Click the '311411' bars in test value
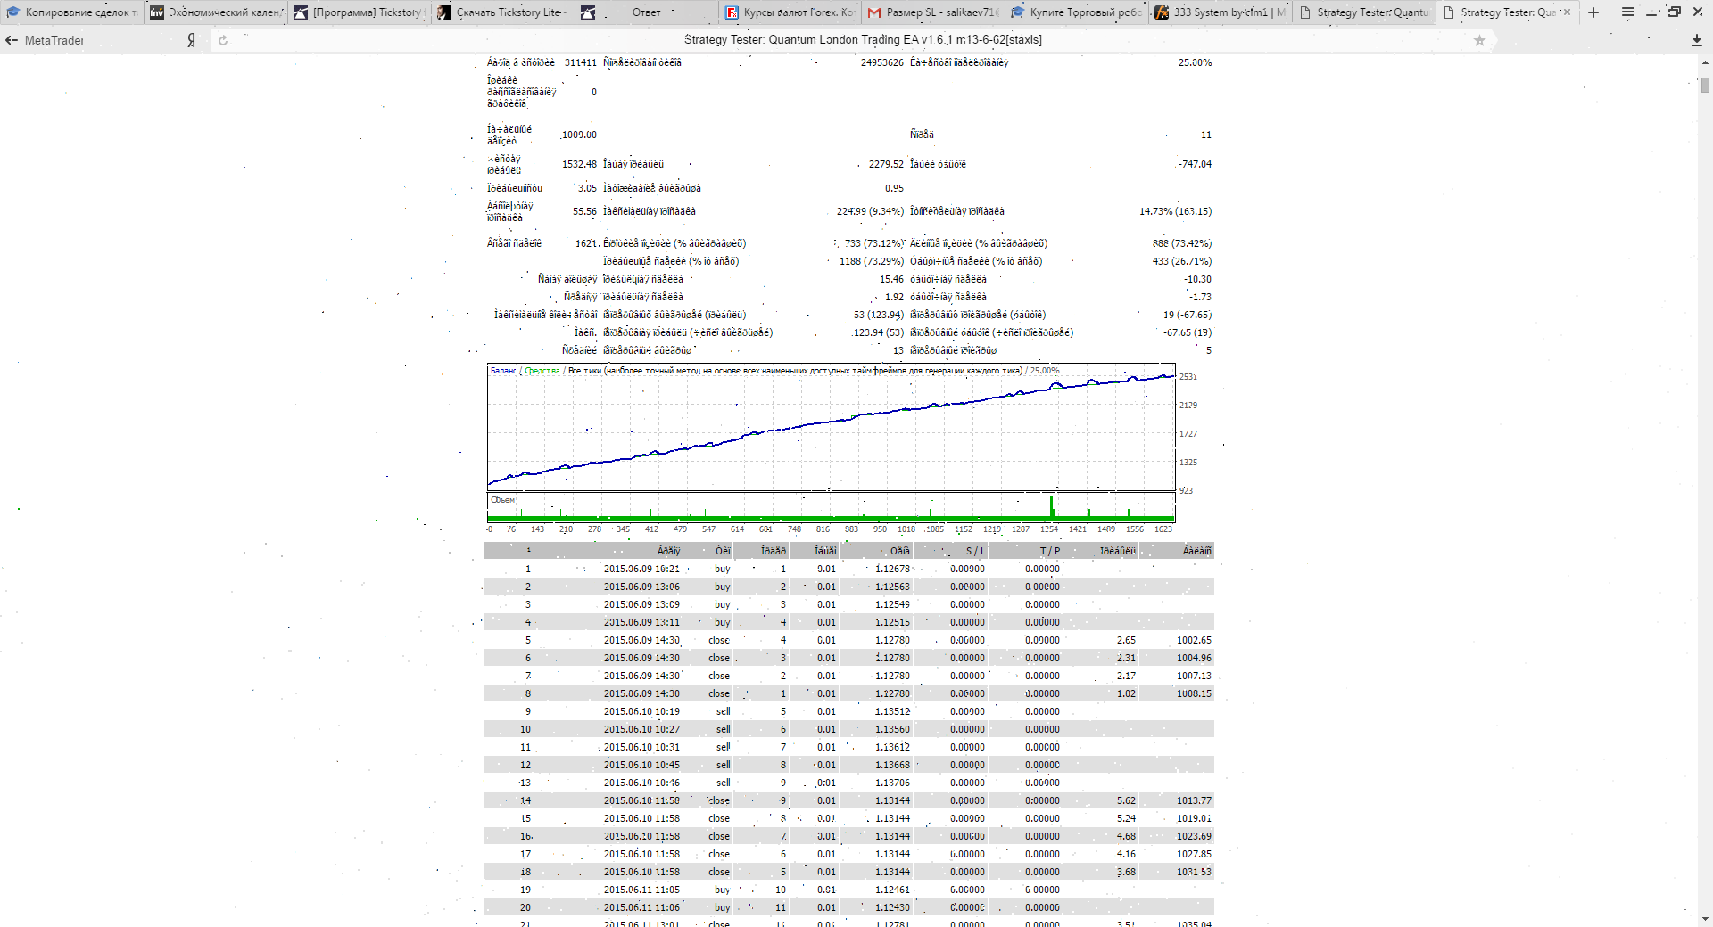Screen dimensions: 1713x927 [x=581, y=62]
